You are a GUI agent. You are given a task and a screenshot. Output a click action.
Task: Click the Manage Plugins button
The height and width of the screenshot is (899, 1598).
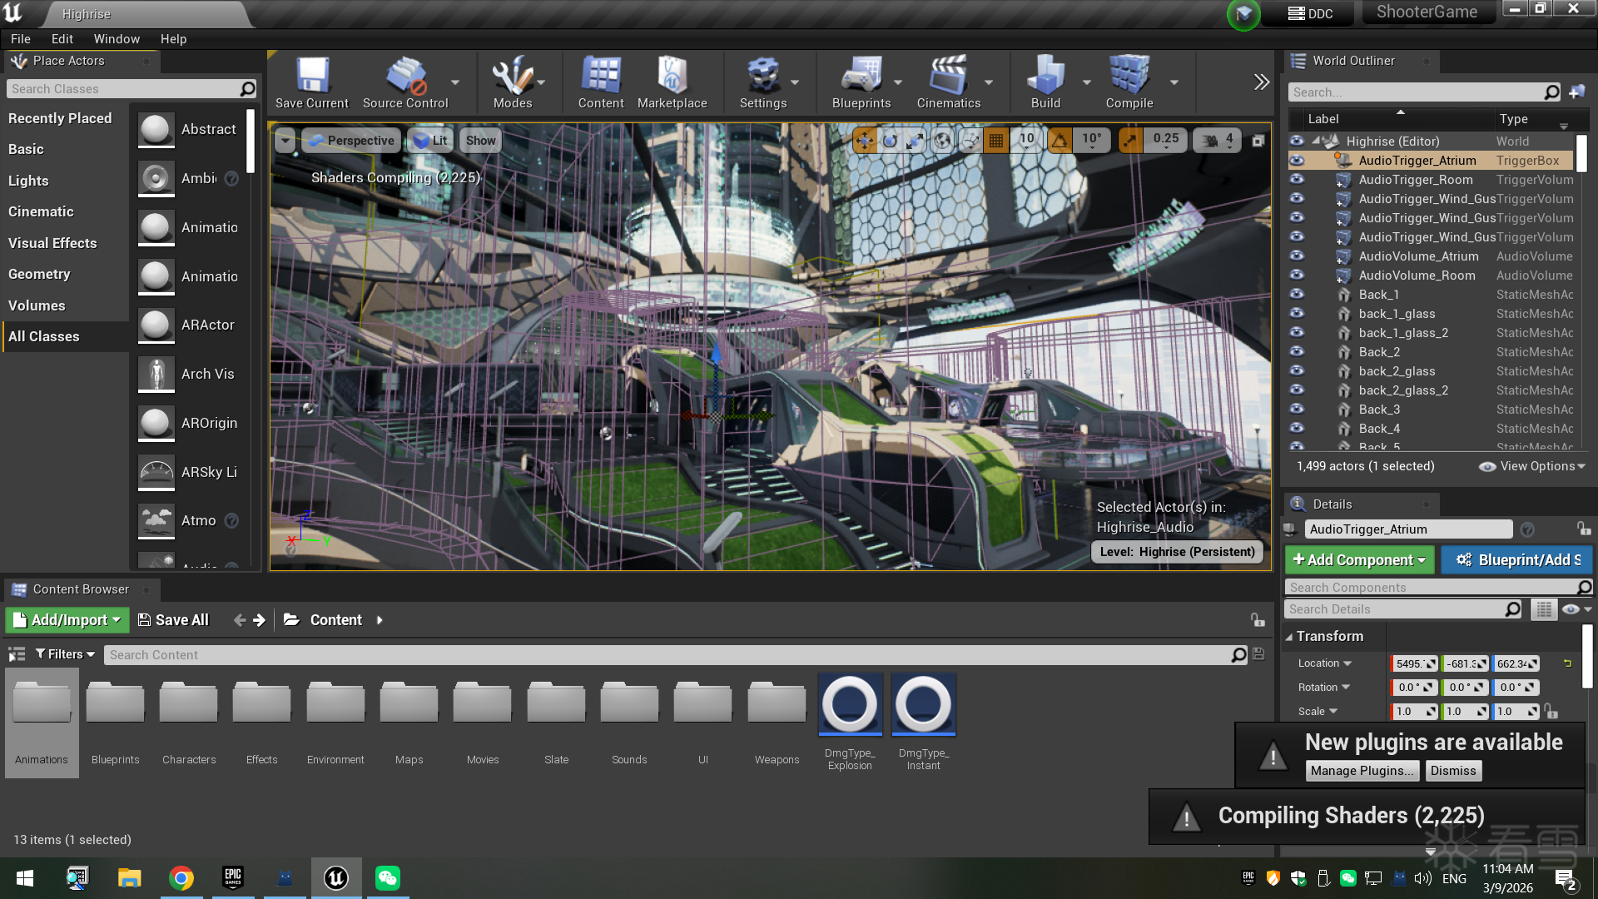(x=1362, y=771)
